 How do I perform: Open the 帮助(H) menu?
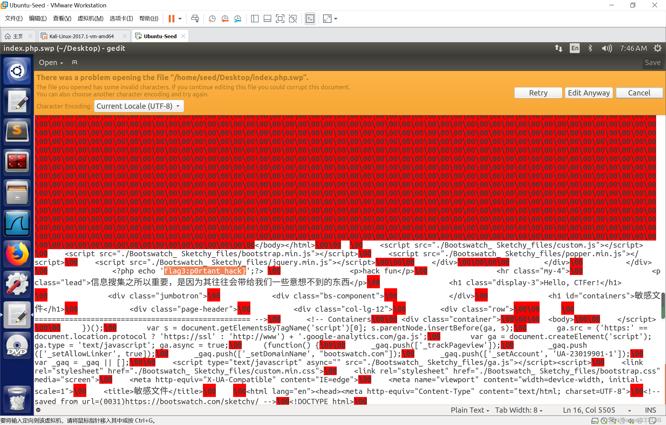click(x=149, y=18)
